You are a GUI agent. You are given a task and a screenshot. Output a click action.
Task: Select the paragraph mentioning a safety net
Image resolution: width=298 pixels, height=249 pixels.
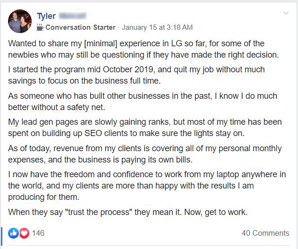click(x=142, y=102)
